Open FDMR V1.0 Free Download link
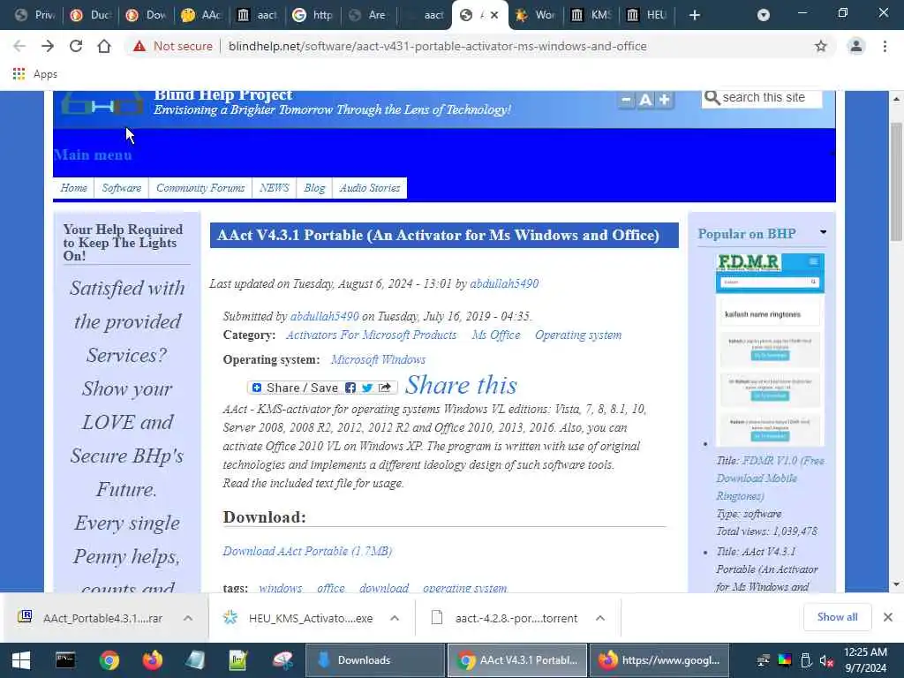Screen dimensions: 904x678 (x=770, y=478)
